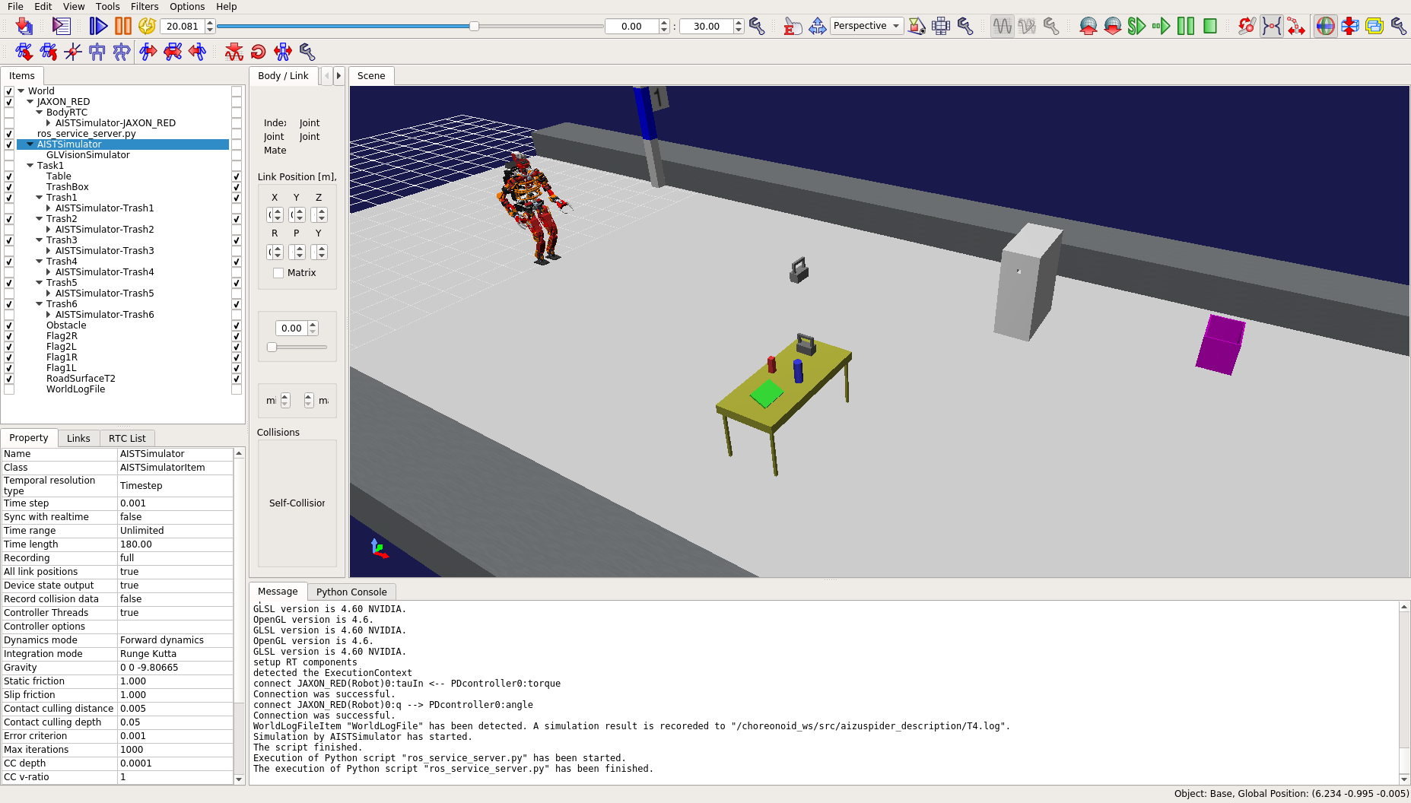Open the Tools menu

(x=107, y=7)
